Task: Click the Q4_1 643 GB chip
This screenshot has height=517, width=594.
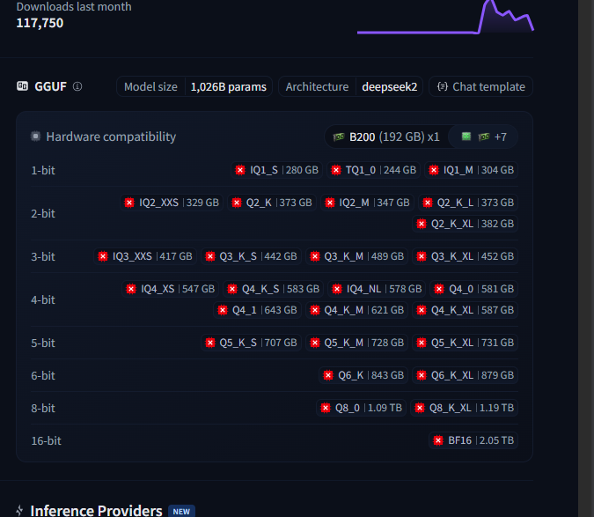Action: pyautogui.click(x=257, y=310)
